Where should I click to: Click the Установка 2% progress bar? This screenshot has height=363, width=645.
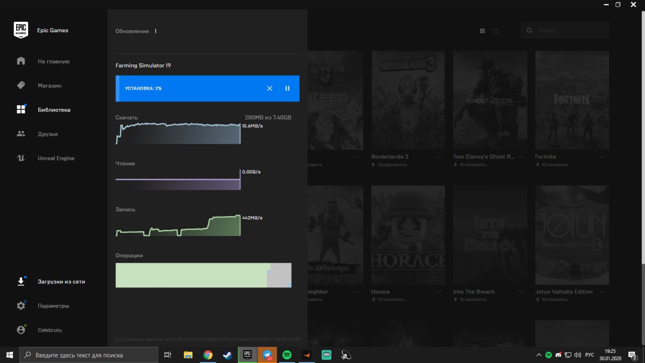208,88
